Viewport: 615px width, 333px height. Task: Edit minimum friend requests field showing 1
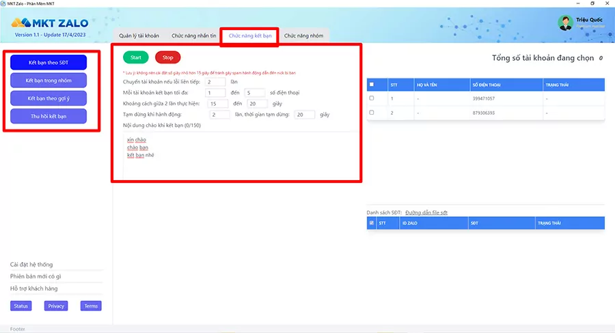[x=215, y=93]
